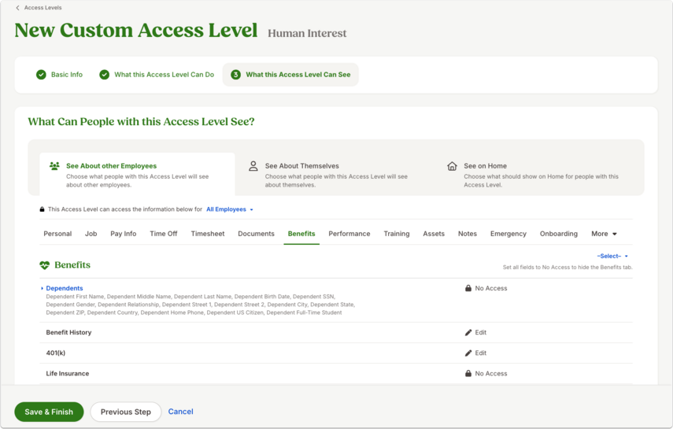Click the pencil icon in the Benefit History row
The image size is (673, 429).
tap(468, 333)
